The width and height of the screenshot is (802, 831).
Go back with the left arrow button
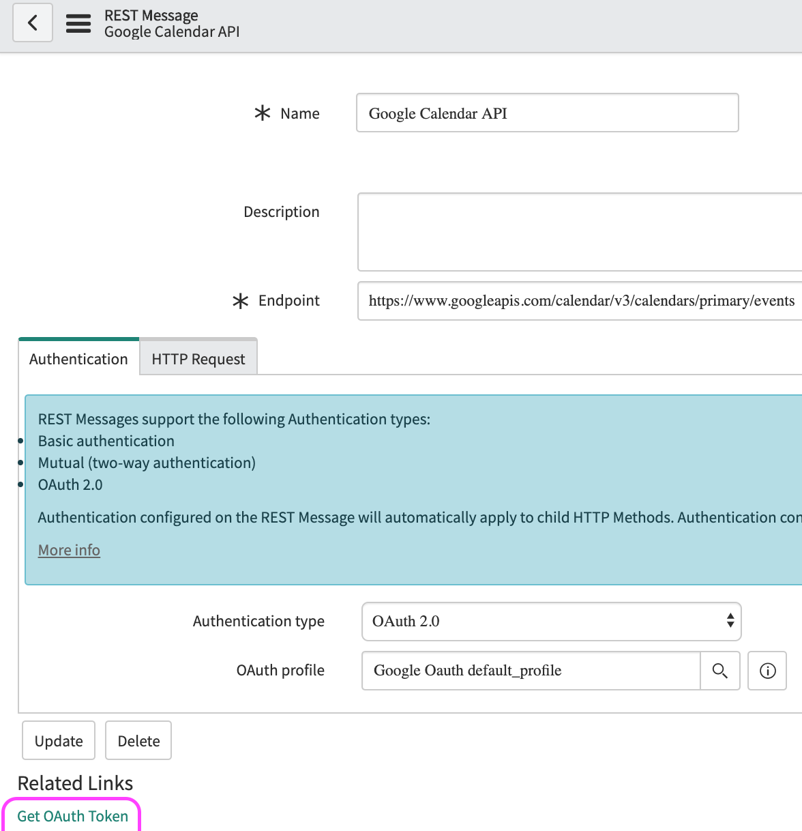pos(33,23)
